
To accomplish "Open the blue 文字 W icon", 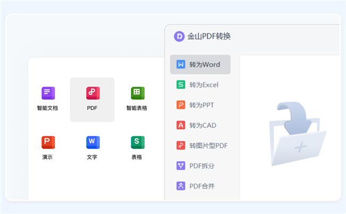I will click(93, 142).
